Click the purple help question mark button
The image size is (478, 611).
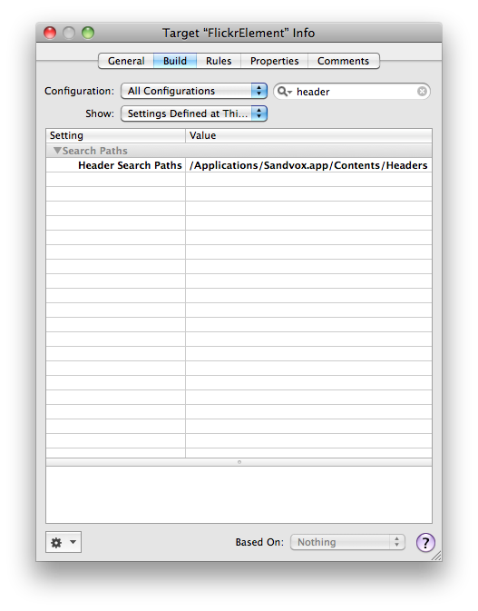click(425, 542)
